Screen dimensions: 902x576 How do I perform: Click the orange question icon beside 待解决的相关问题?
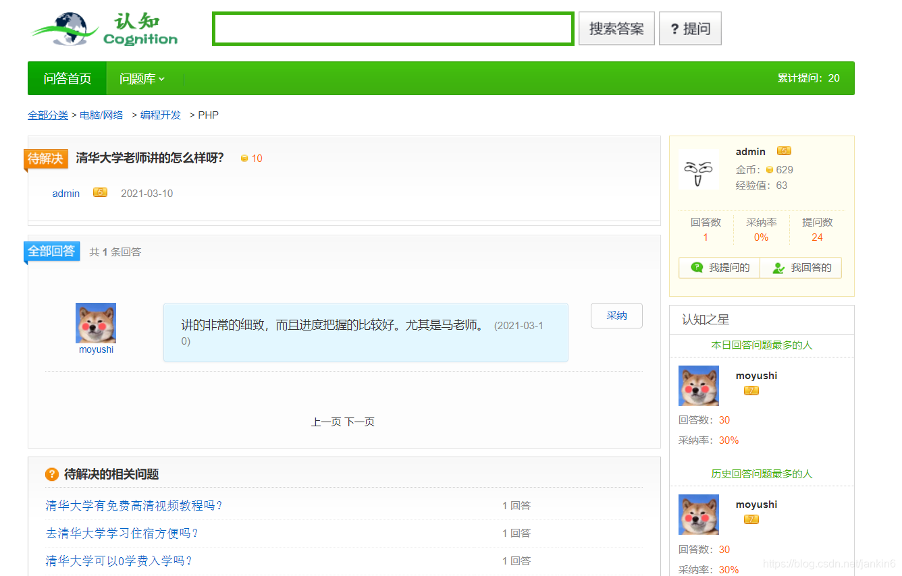coord(53,474)
